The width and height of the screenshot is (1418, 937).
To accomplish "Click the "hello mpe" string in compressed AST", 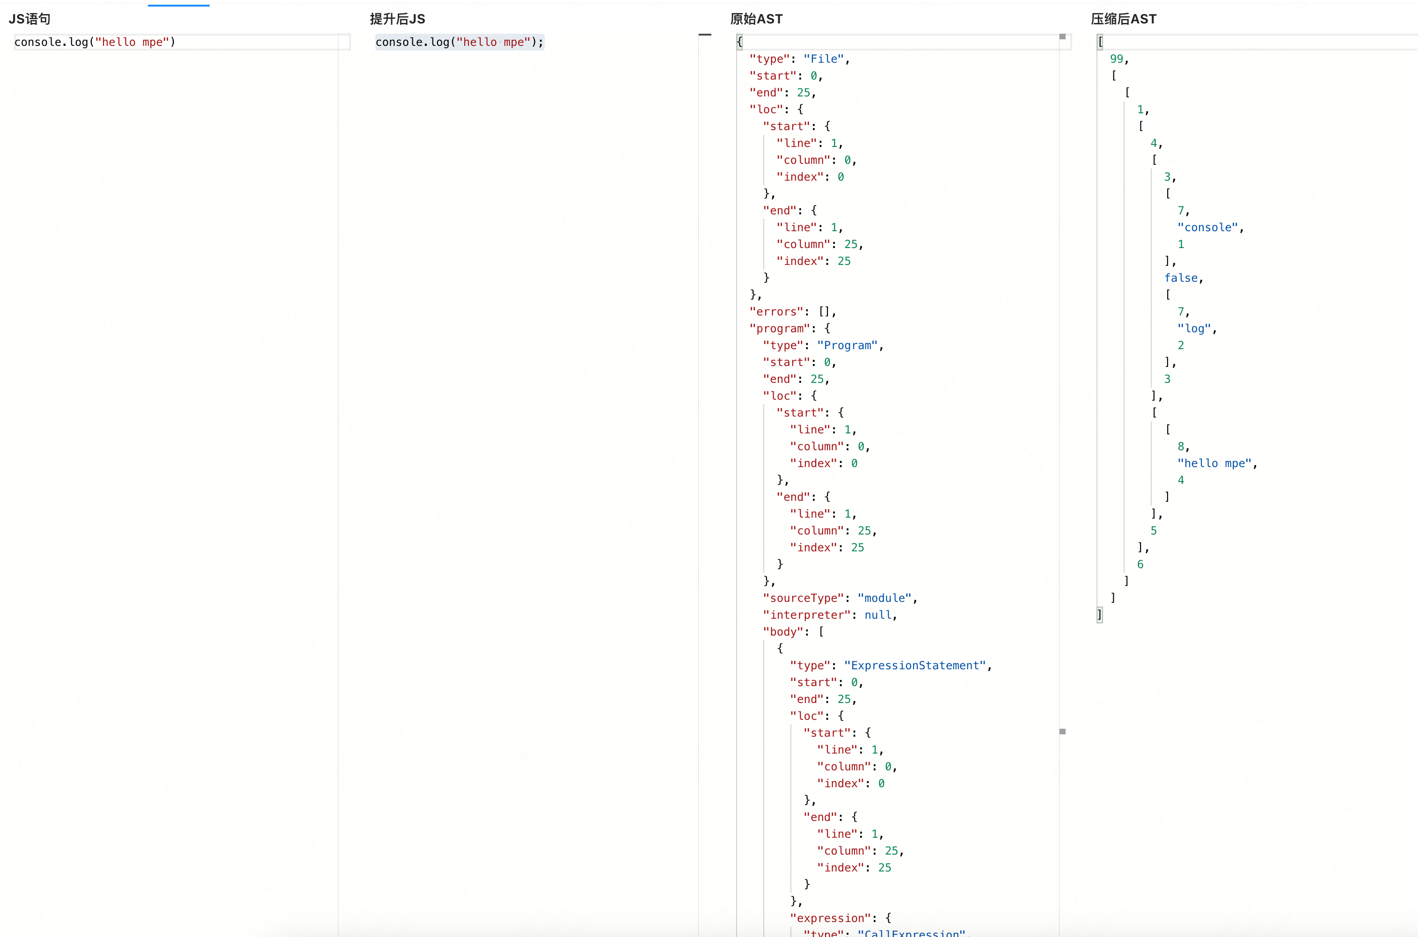I will coord(1214,463).
